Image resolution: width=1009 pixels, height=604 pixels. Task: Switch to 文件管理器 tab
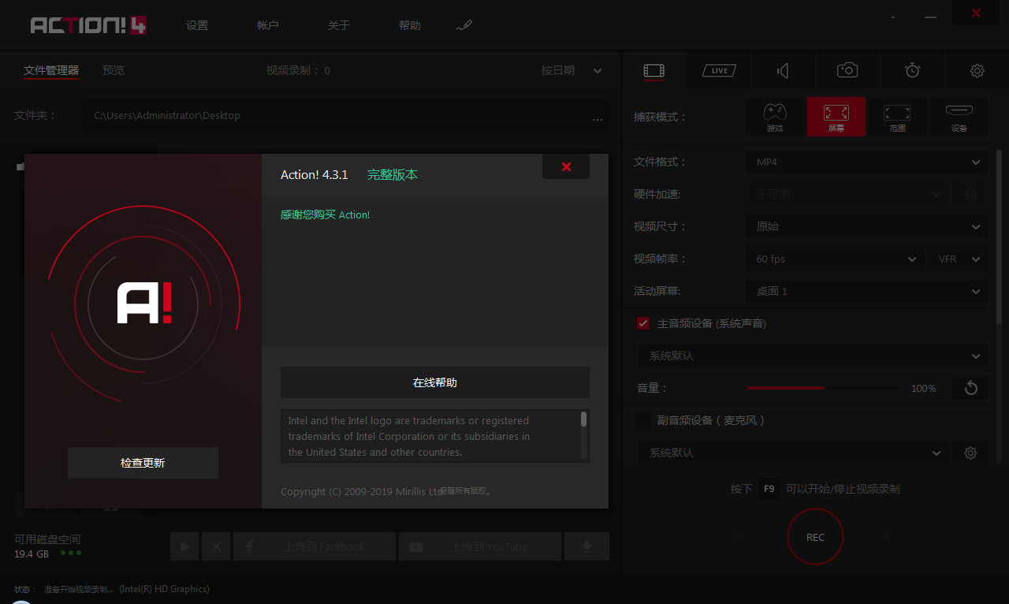click(x=51, y=70)
